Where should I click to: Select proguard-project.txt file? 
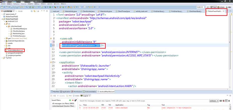(x=14, y=53)
